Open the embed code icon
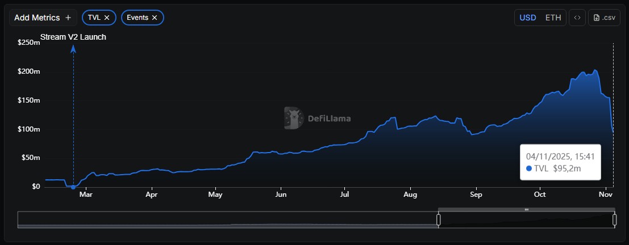This screenshot has width=629, height=245. [577, 18]
